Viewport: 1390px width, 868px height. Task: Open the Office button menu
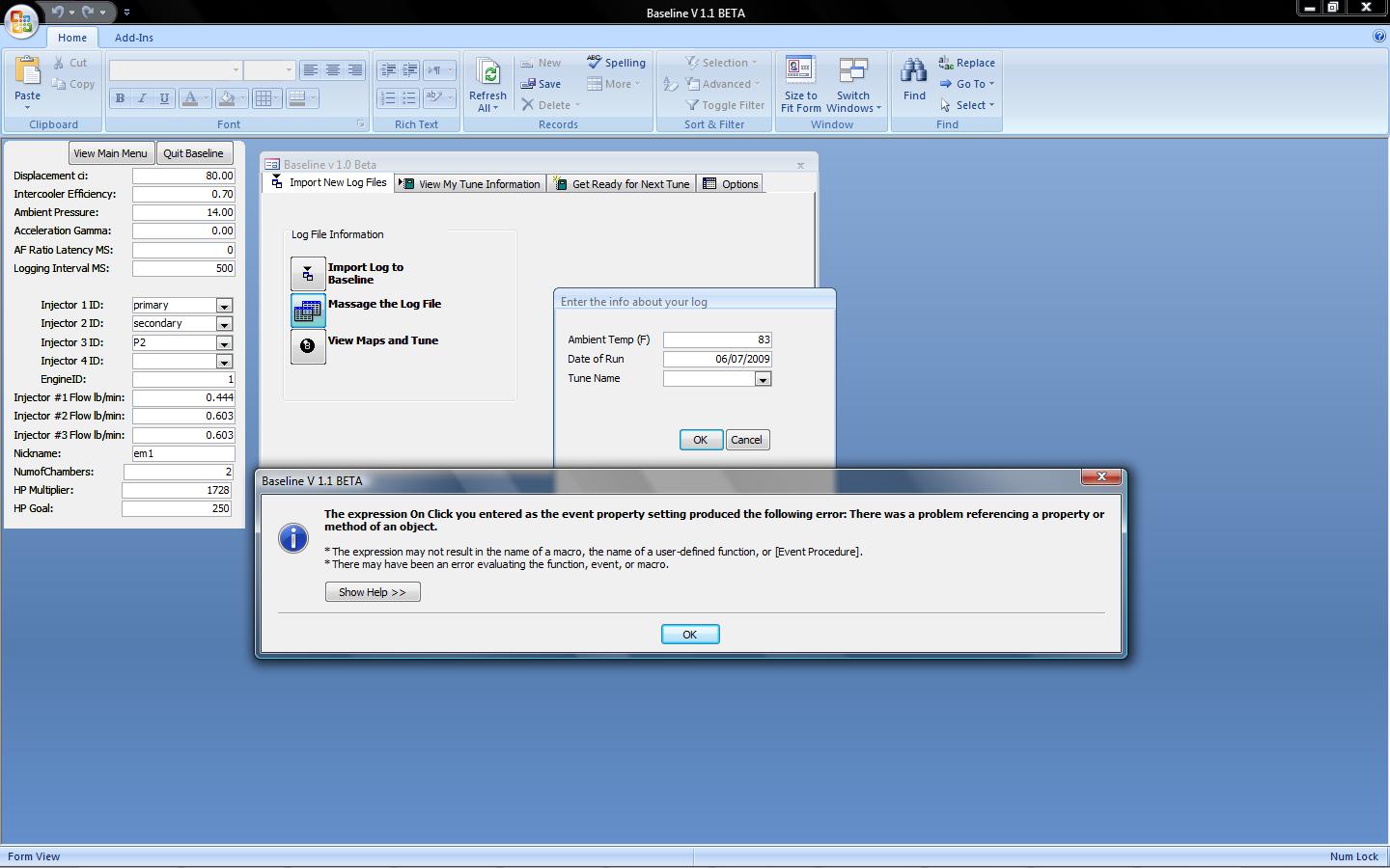point(20,20)
